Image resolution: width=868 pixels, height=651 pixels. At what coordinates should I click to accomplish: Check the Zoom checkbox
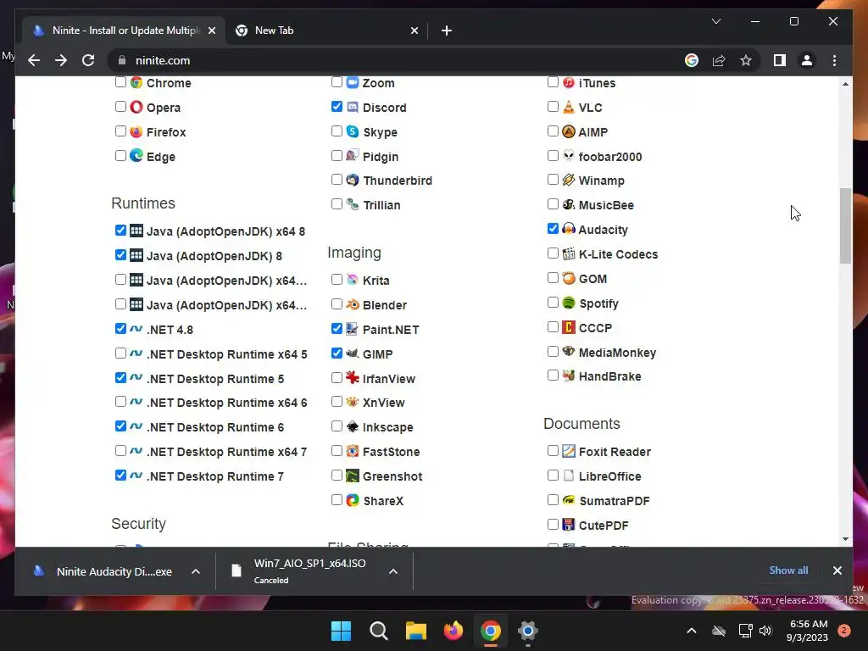(x=337, y=82)
